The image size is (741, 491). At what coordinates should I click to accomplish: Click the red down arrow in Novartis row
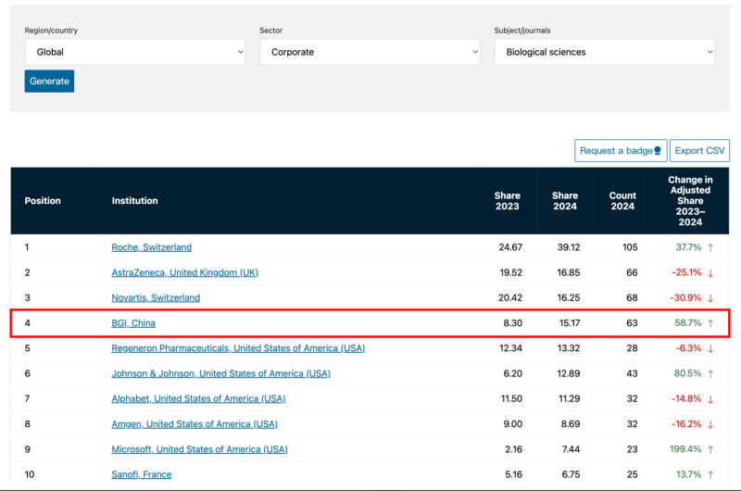click(710, 298)
